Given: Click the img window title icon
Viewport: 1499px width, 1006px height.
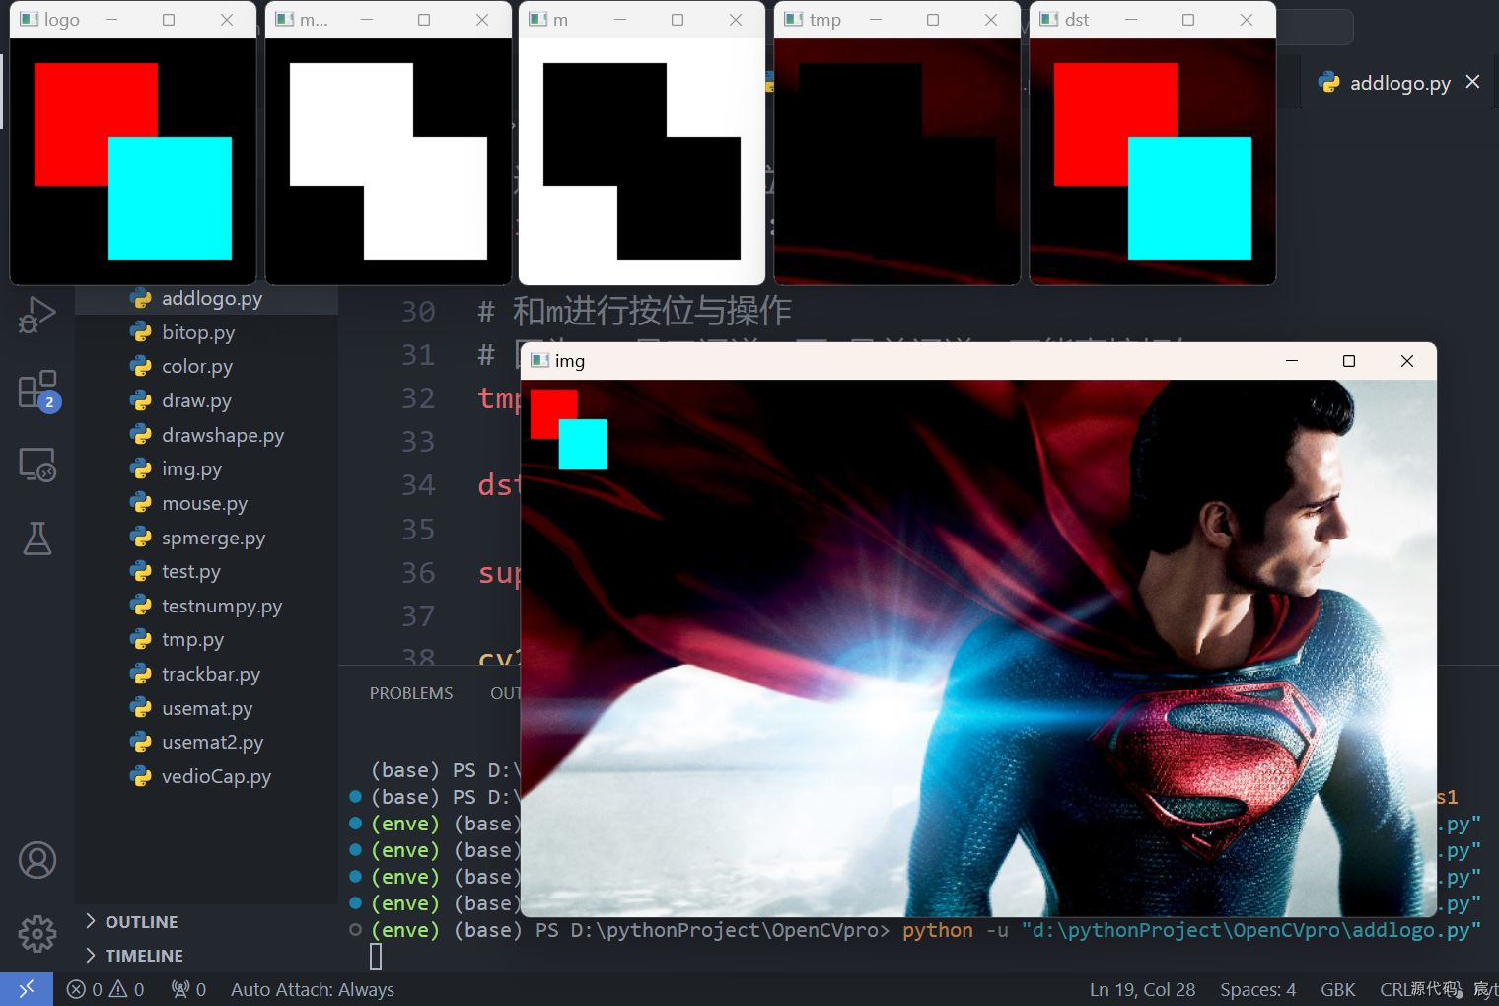Looking at the screenshot, I should click(539, 360).
